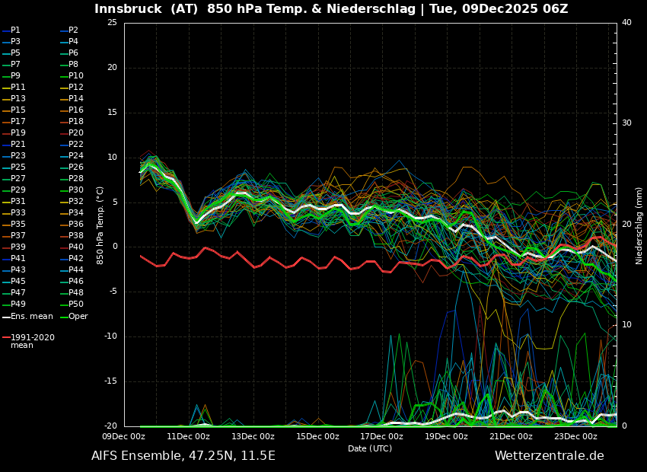Click the 13Dec 00z date tick
This screenshot has width=647, height=472.
[253, 437]
